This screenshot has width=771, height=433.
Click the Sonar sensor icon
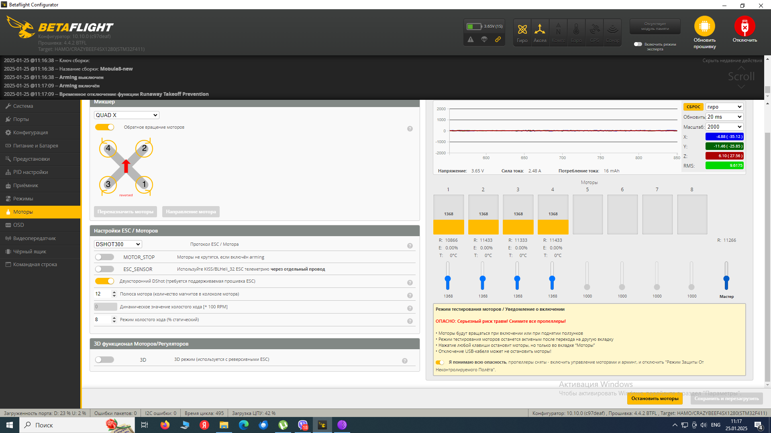[612, 32]
